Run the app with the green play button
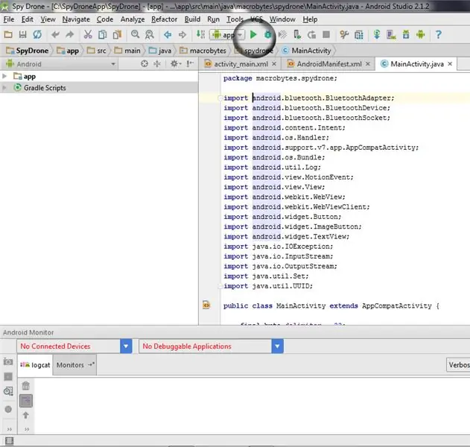Viewport: 470px width, 447px height. click(x=253, y=35)
